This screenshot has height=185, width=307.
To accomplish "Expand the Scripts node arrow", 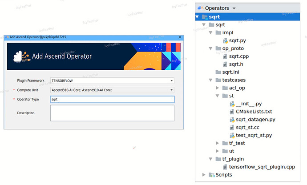I will [204, 175].
